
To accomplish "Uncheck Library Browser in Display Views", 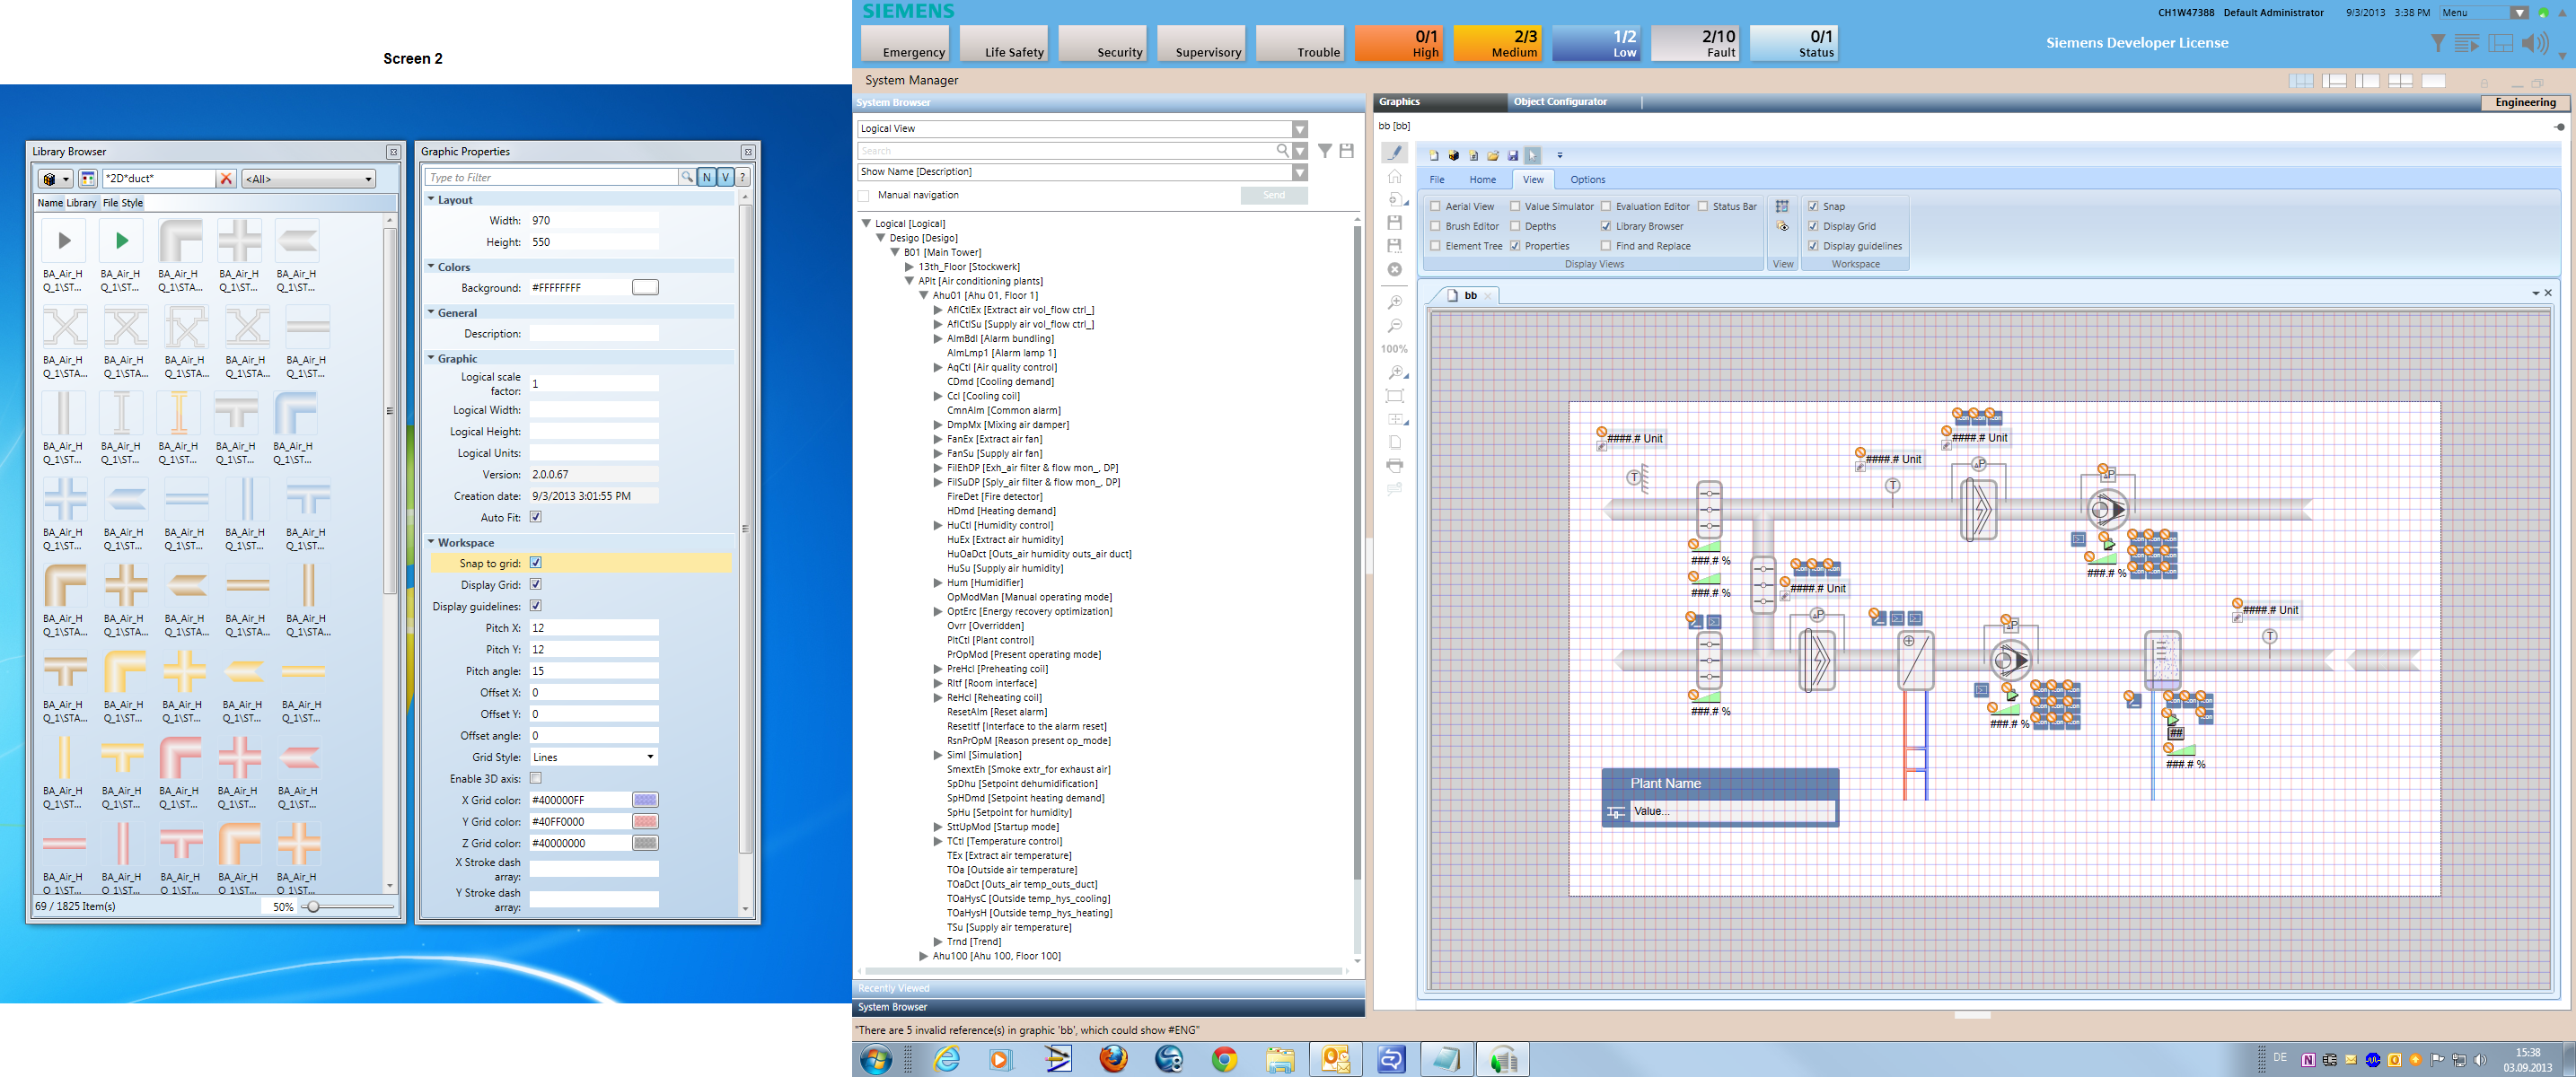I will pyautogui.click(x=1606, y=227).
